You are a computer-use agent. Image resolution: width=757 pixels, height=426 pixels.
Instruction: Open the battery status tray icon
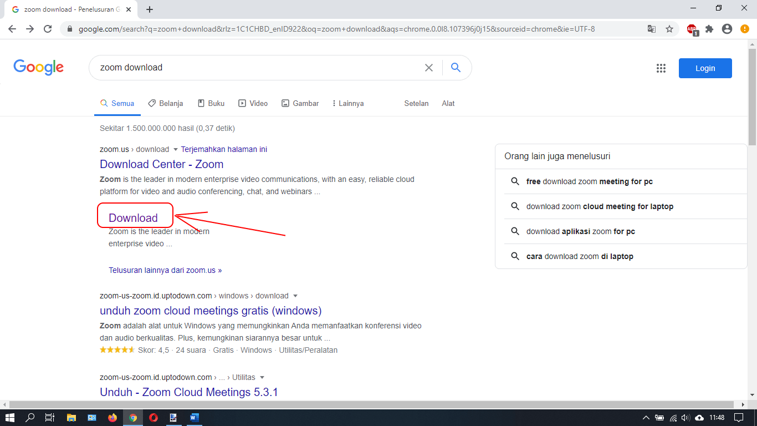tap(659, 418)
